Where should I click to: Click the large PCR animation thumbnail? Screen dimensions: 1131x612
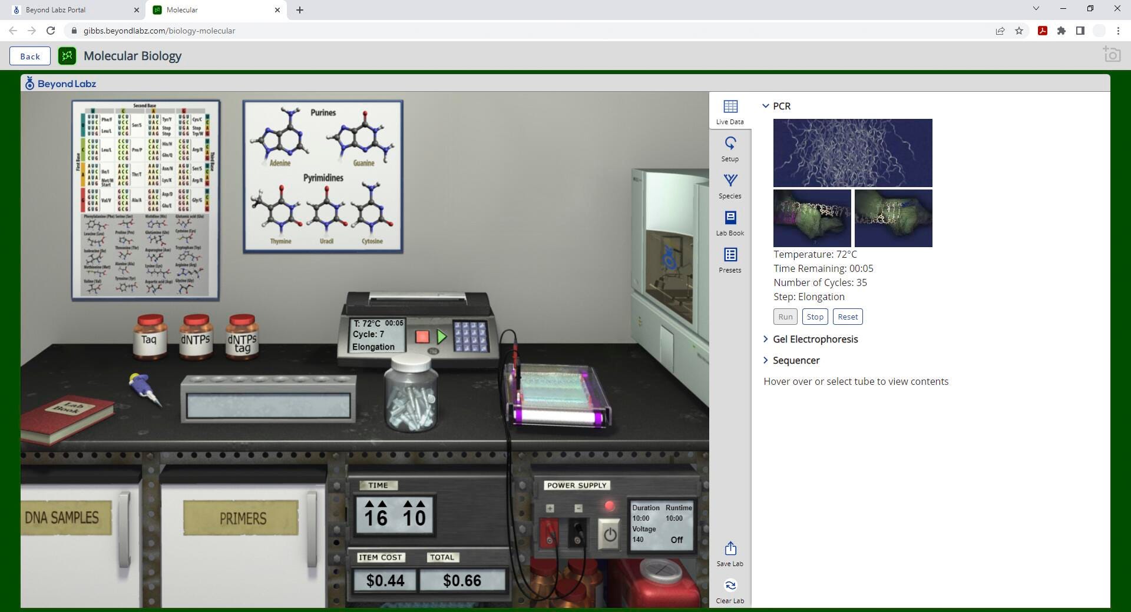(852, 152)
